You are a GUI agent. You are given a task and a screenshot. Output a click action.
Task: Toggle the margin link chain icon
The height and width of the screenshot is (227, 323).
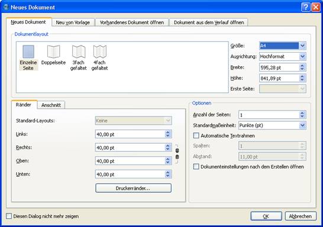(177, 154)
